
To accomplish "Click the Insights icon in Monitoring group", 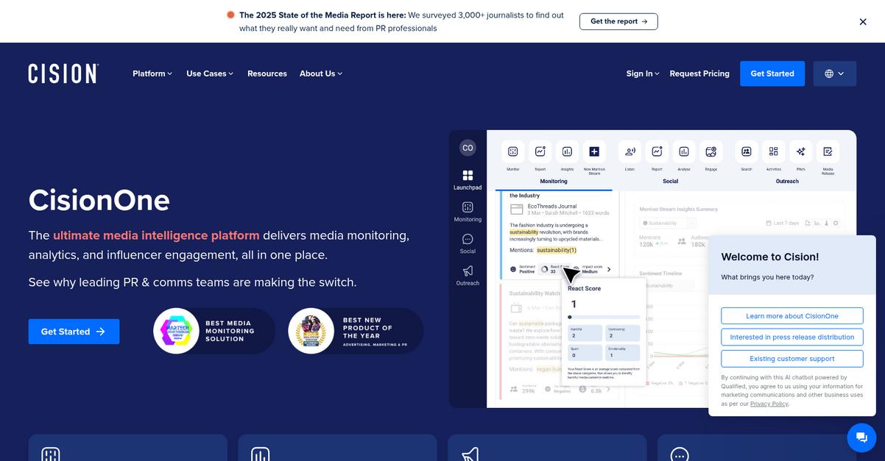I will (x=568, y=151).
